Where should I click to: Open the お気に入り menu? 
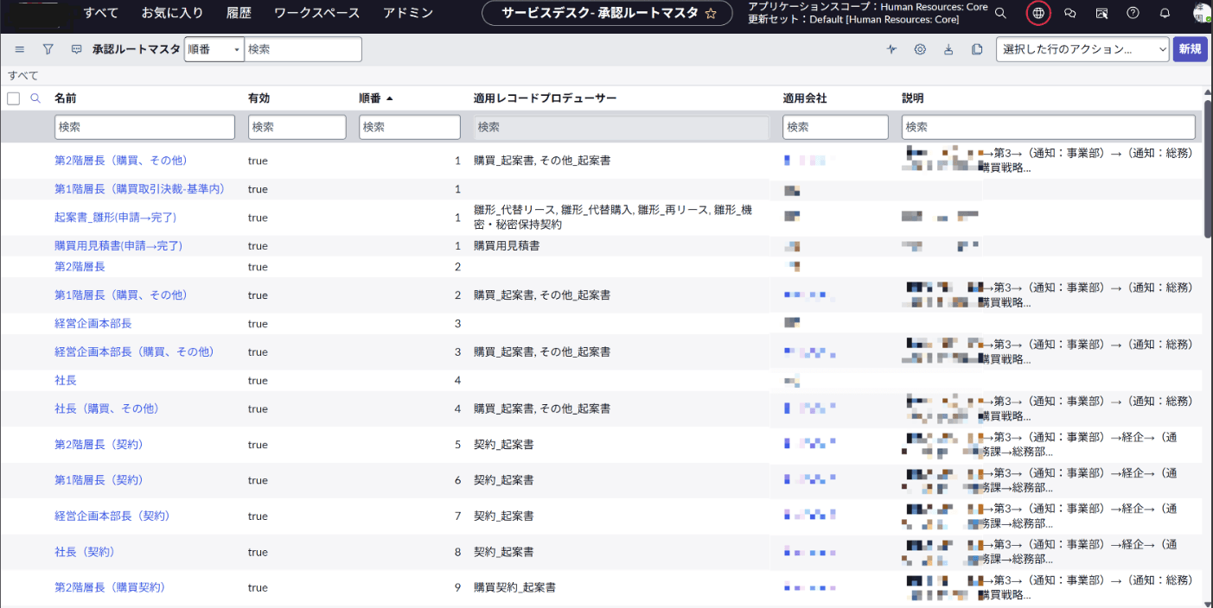(172, 13)
